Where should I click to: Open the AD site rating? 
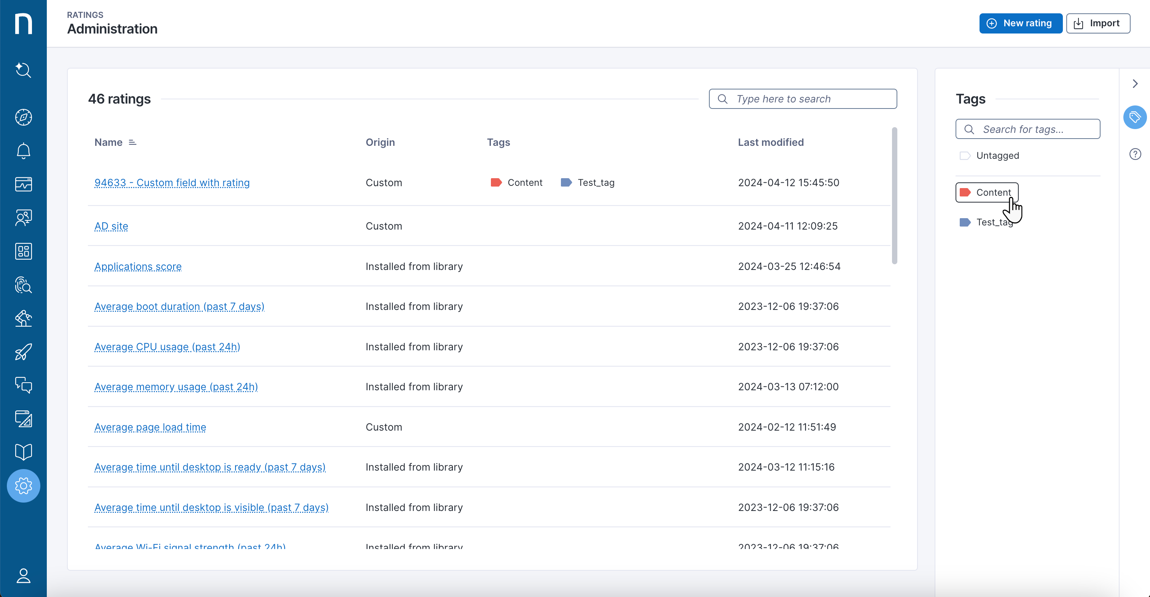click(x=111, y=226)
